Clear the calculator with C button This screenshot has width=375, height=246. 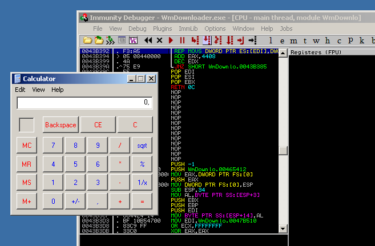(x=135, y=124)
